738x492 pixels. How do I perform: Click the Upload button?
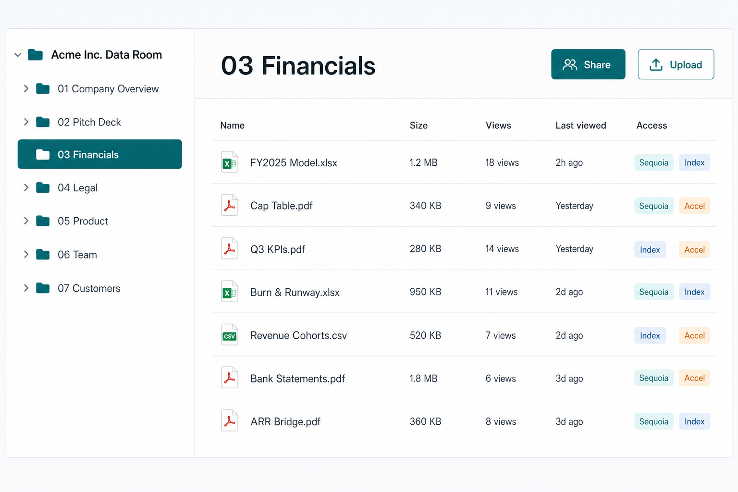(676, 64)
